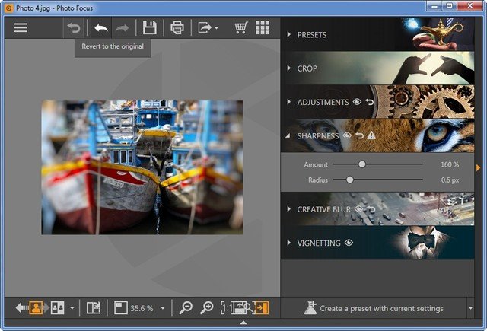Print the photo using the printer icon

click(177, 28)
